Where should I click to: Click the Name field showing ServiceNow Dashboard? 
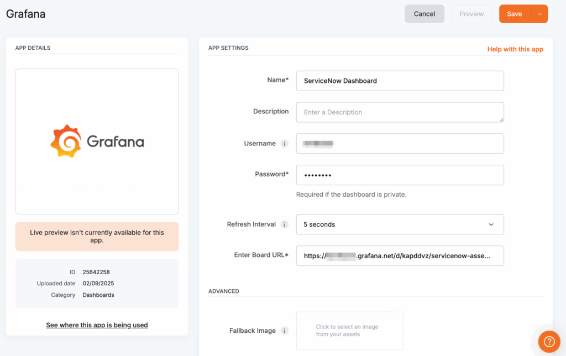(400, 81)
